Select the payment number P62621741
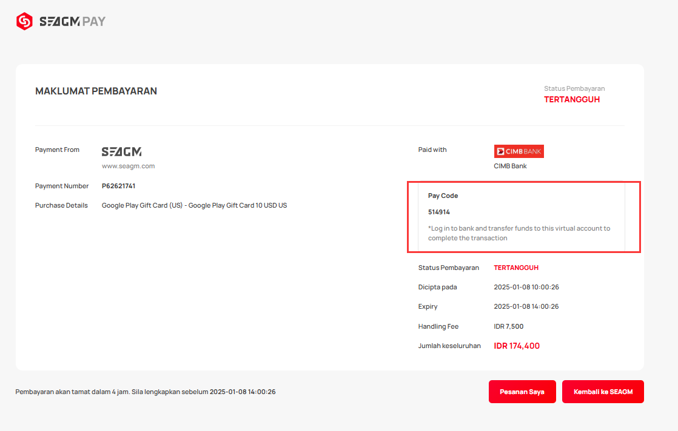 point(118,186)
